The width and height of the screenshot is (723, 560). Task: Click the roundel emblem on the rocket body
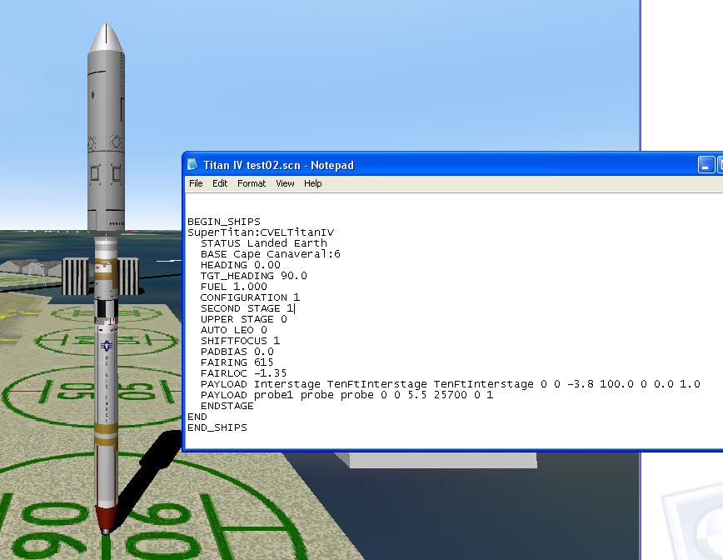(107, 346)
